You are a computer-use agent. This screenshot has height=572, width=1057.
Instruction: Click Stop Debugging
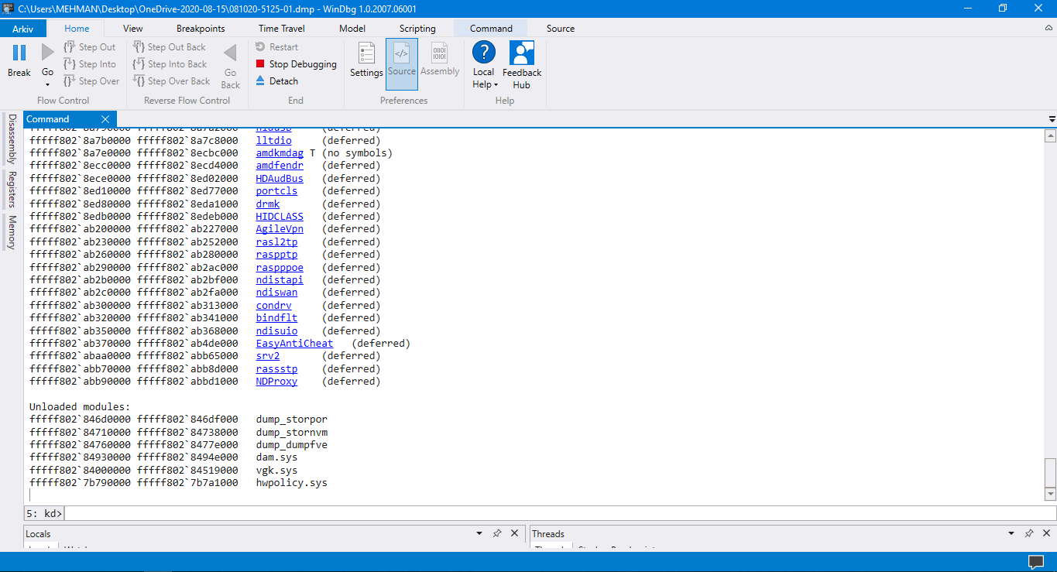[x=296, y=64]
